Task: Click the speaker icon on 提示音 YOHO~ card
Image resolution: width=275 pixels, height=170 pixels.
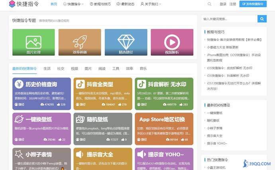Action: coord(141,154)
